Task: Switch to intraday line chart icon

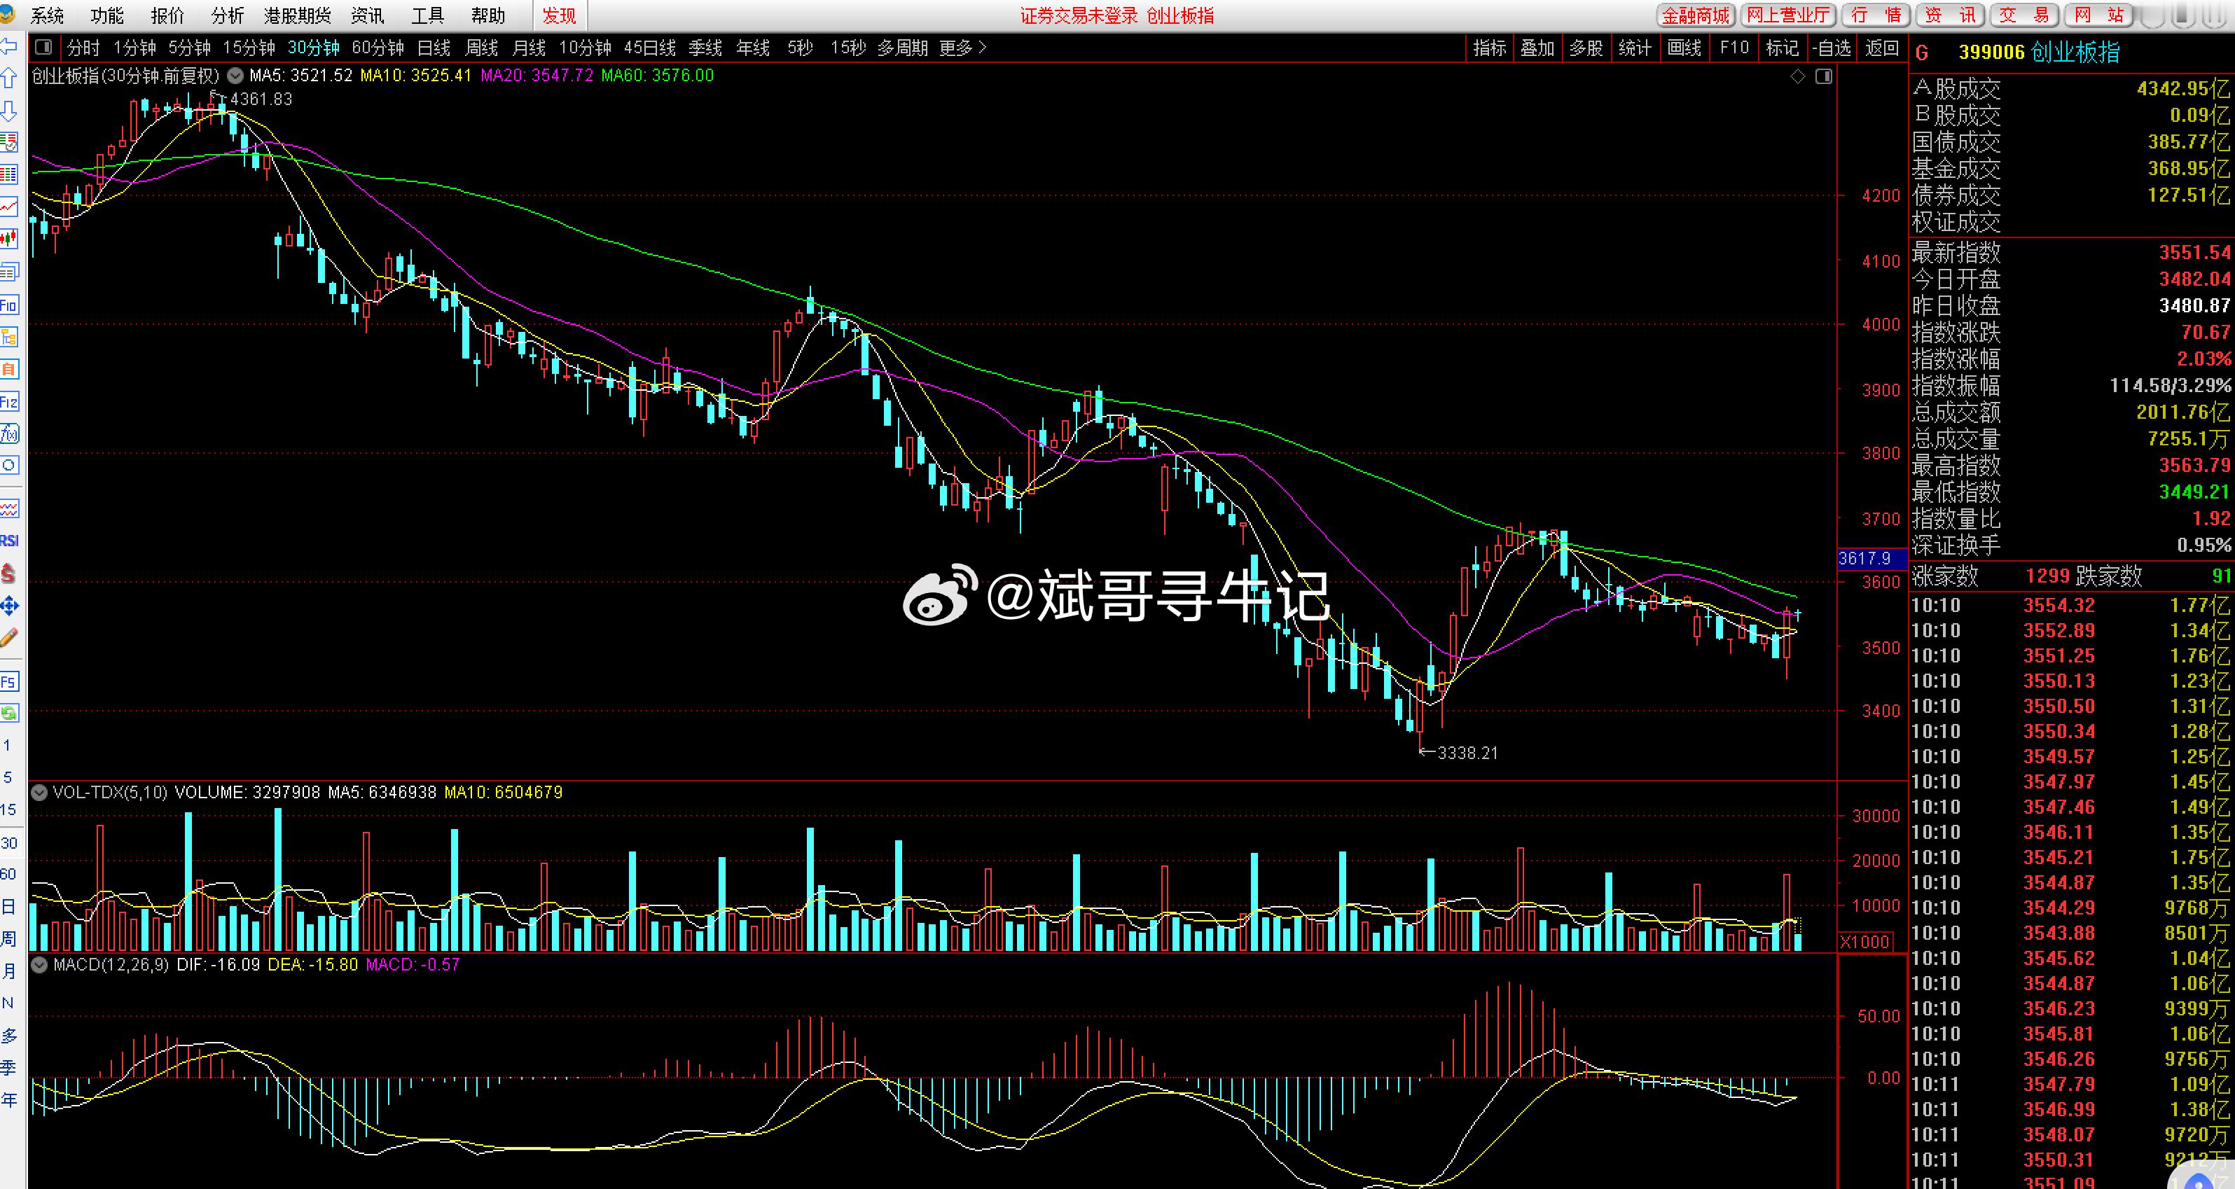Action: 8,207
